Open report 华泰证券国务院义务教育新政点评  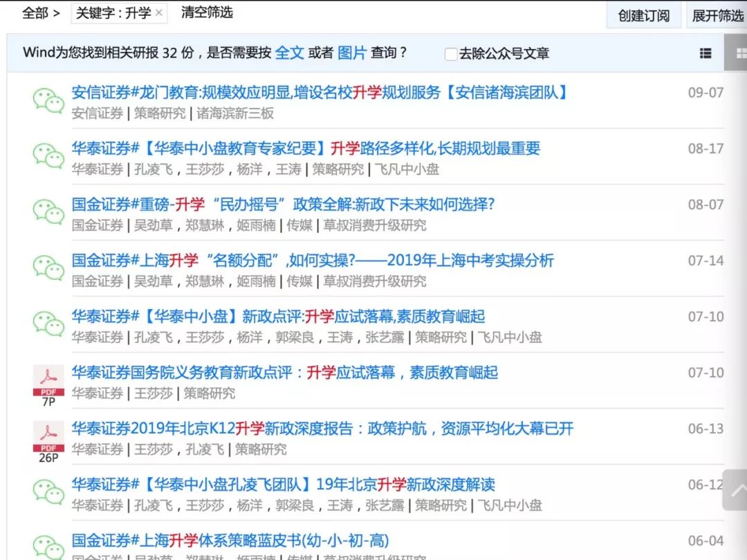tap(285, 373)
